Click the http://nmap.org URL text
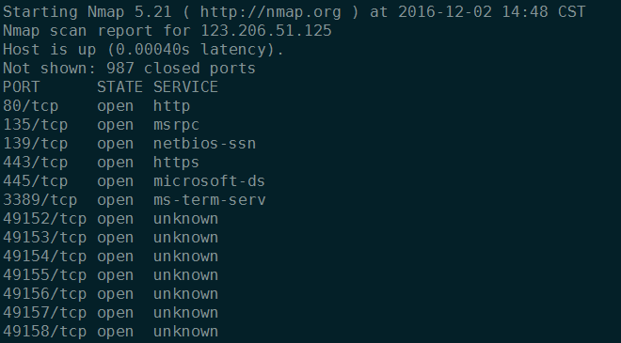Screen dimensions: 621x343 point(270,12)
